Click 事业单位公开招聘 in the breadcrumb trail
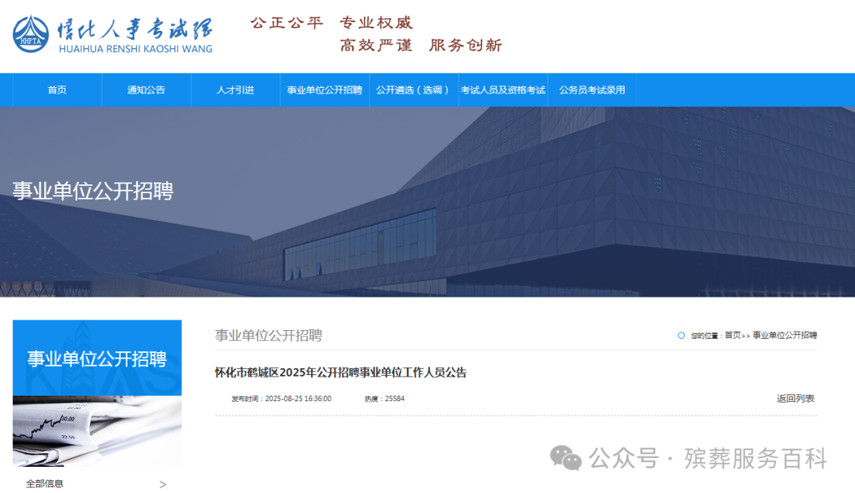 click(x=784, y=336)
